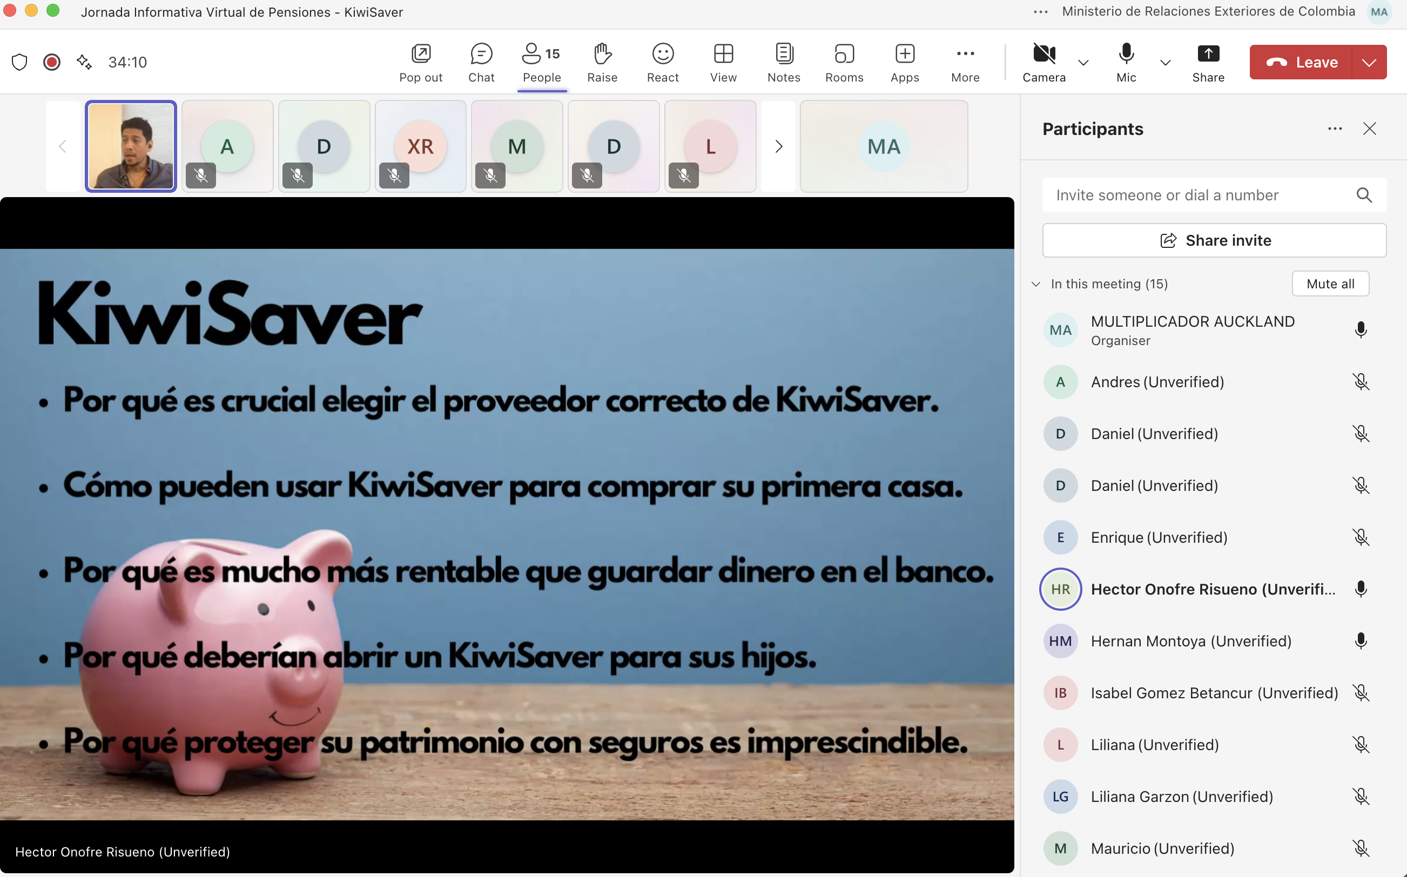The image size is (1407, 877).
Task: Select Liliana Garzon (Unverified) participant row
Action: [x=1214, y=797]
